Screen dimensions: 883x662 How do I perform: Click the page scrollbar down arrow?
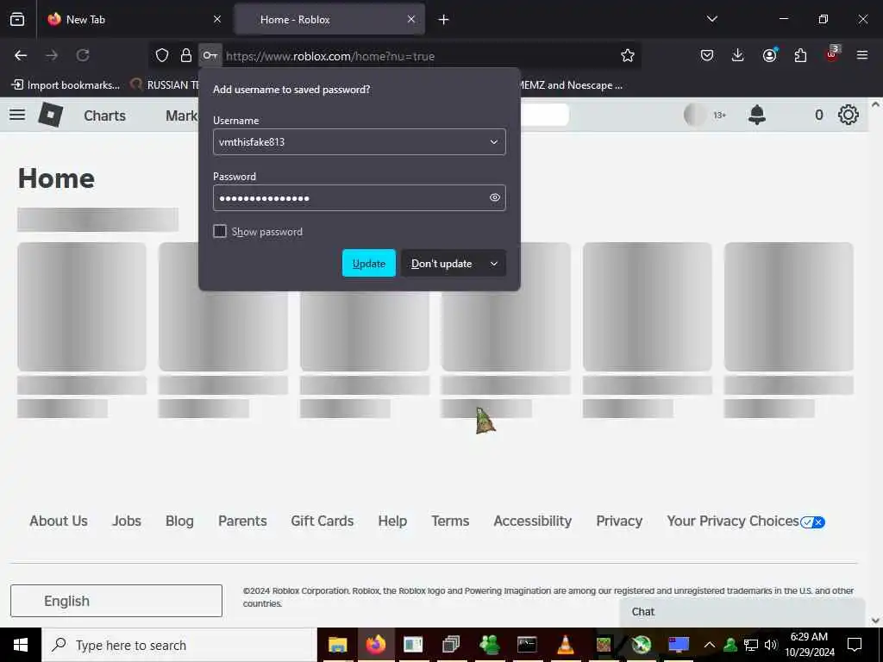point(875,621)
